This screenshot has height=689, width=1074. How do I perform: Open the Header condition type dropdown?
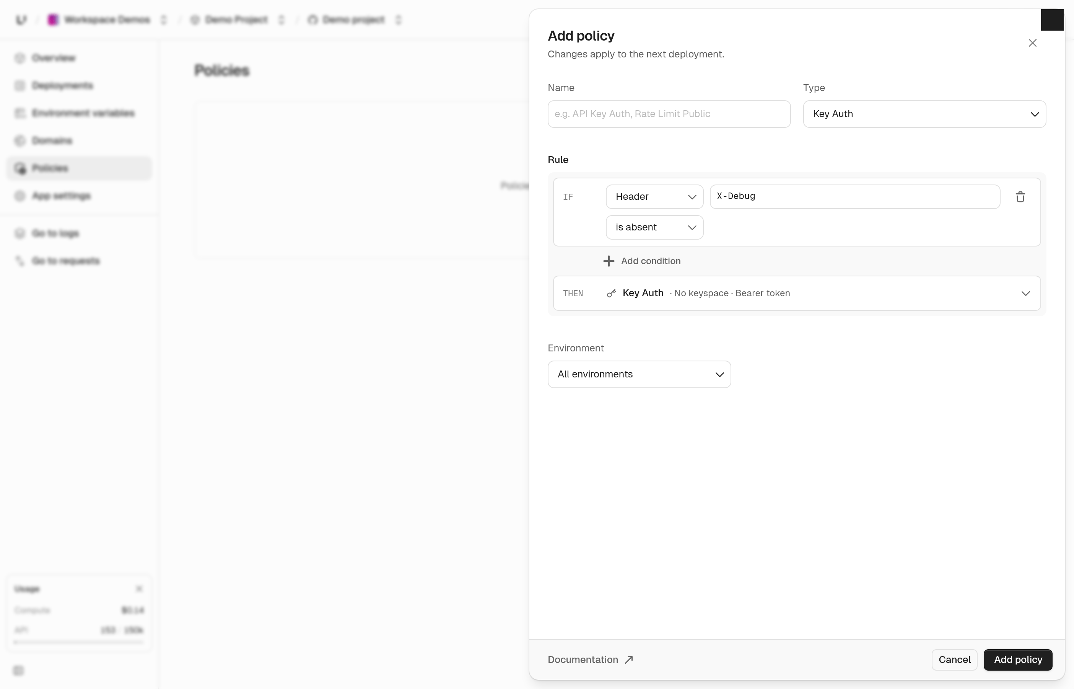click(654, 197)
